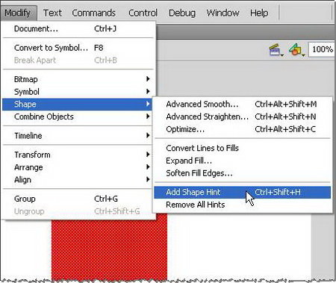Viewport: 336px width, 283px height.
Task: Choose Advanced Smooth... option
Action: click(243, 104)
